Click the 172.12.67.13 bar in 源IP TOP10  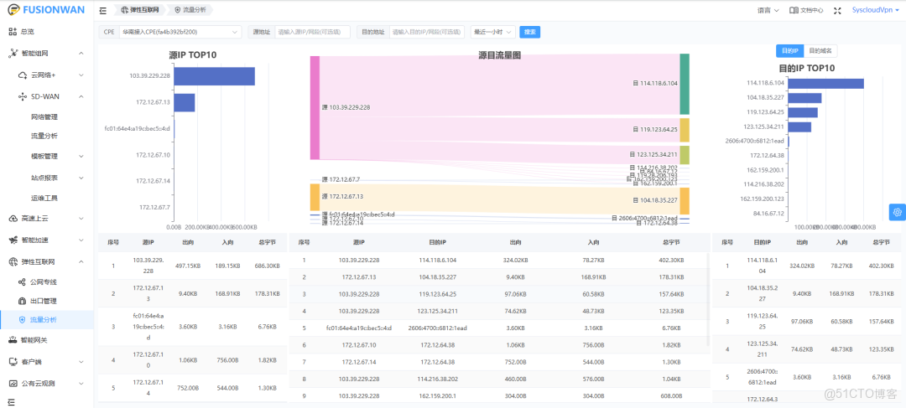(185, 103)
